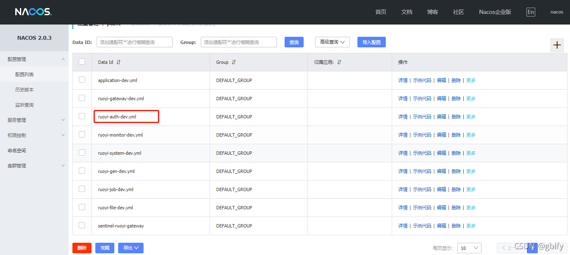Expand the 集群管理 sidebar section
The width and height of the screenshot is (570, 255).
click(34, 166)
